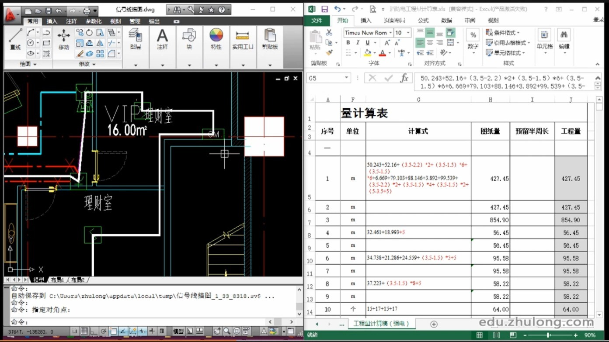Viewport: 609px width, 342px height.
Task: Click the Open folder icon in AutoCAD toolbar
Action: tap(38, 11)
